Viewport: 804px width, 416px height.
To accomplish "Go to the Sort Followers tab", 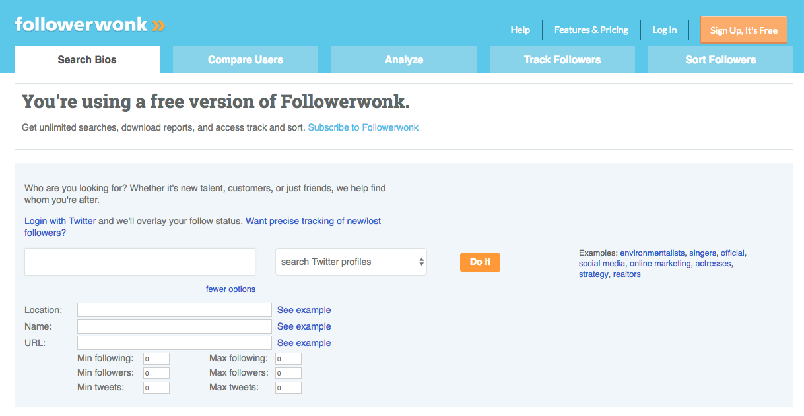I will (x=721, y=59).
